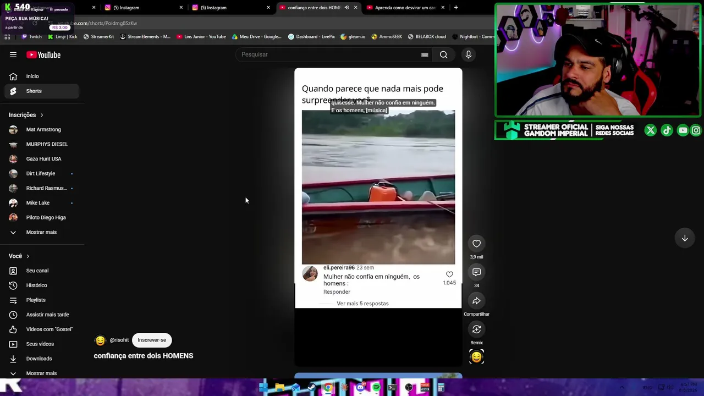Switch to Chrome in the taskbar

pyautogui.click(x=328, y=388)
